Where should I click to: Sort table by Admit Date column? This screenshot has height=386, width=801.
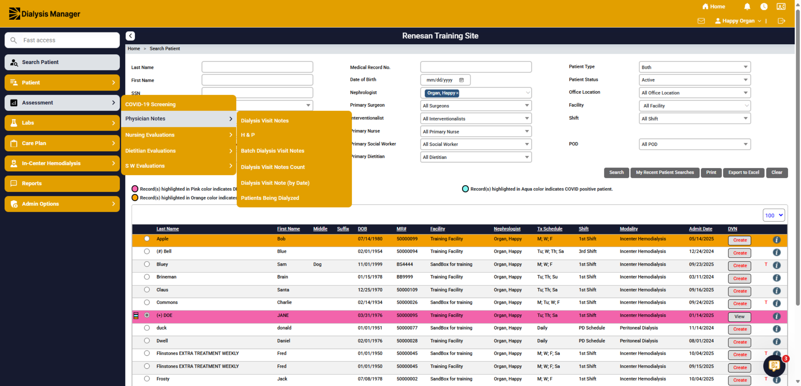click(701, 229)
